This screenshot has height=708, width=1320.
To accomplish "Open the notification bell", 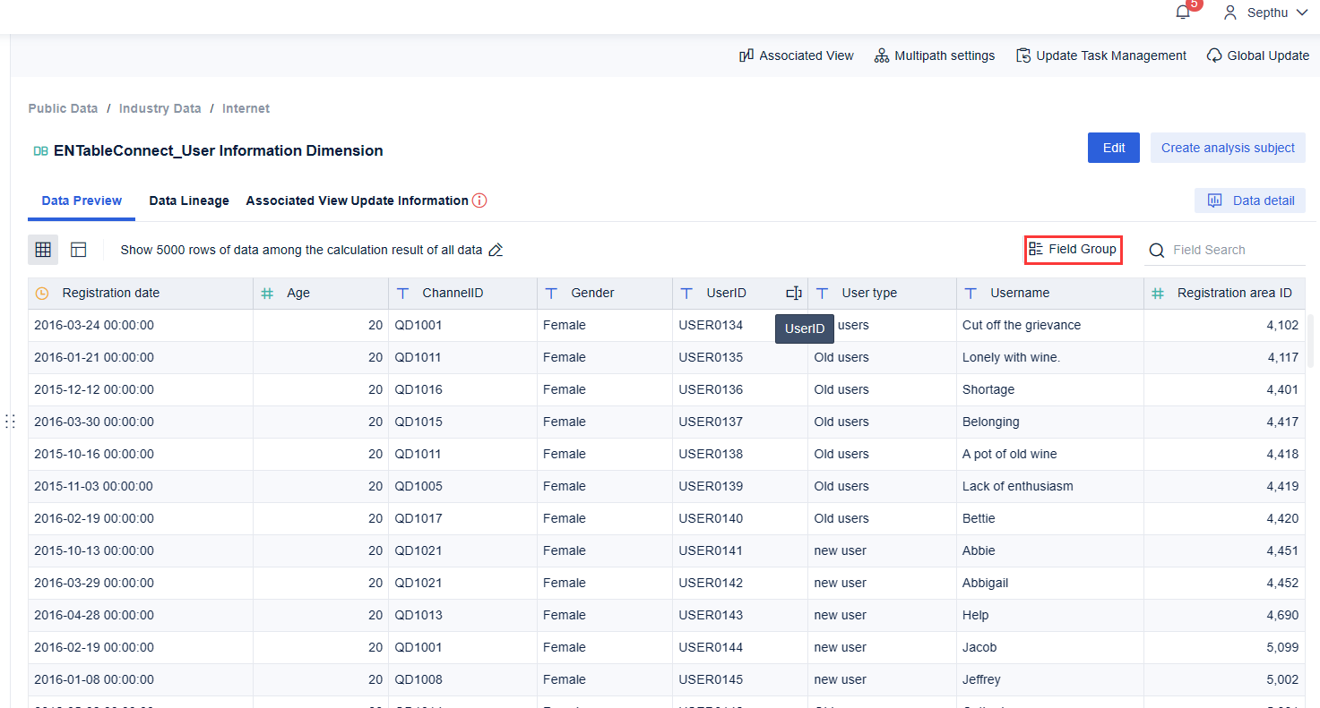I will coord(1183,13).
